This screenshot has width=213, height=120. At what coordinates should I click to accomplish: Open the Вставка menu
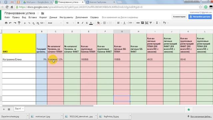(x=33, y=17)
